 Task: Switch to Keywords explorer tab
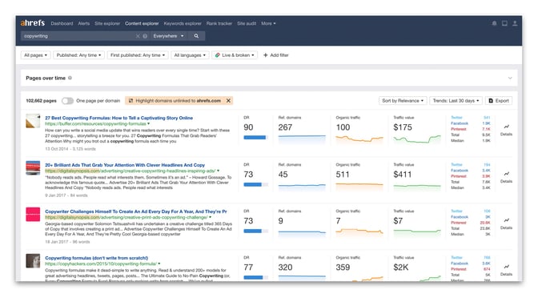pyautogui.click(x=183, y=23)
